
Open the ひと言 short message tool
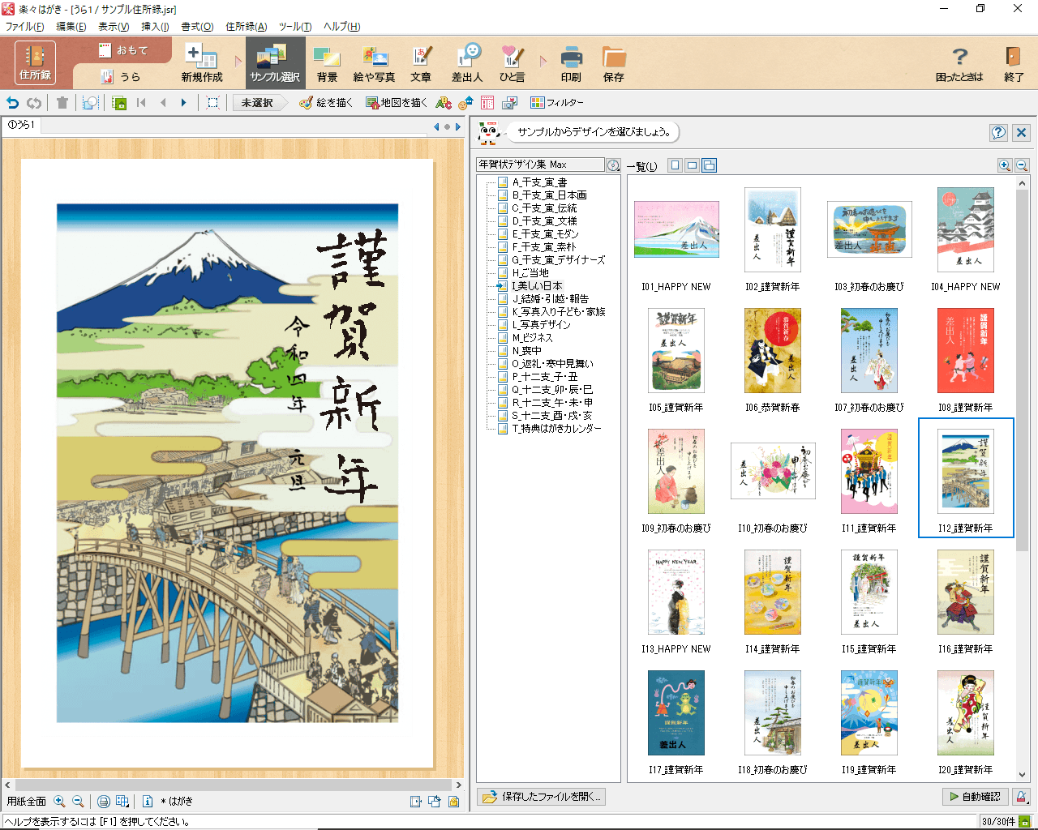pyautogui.click(x=512, y=64)
